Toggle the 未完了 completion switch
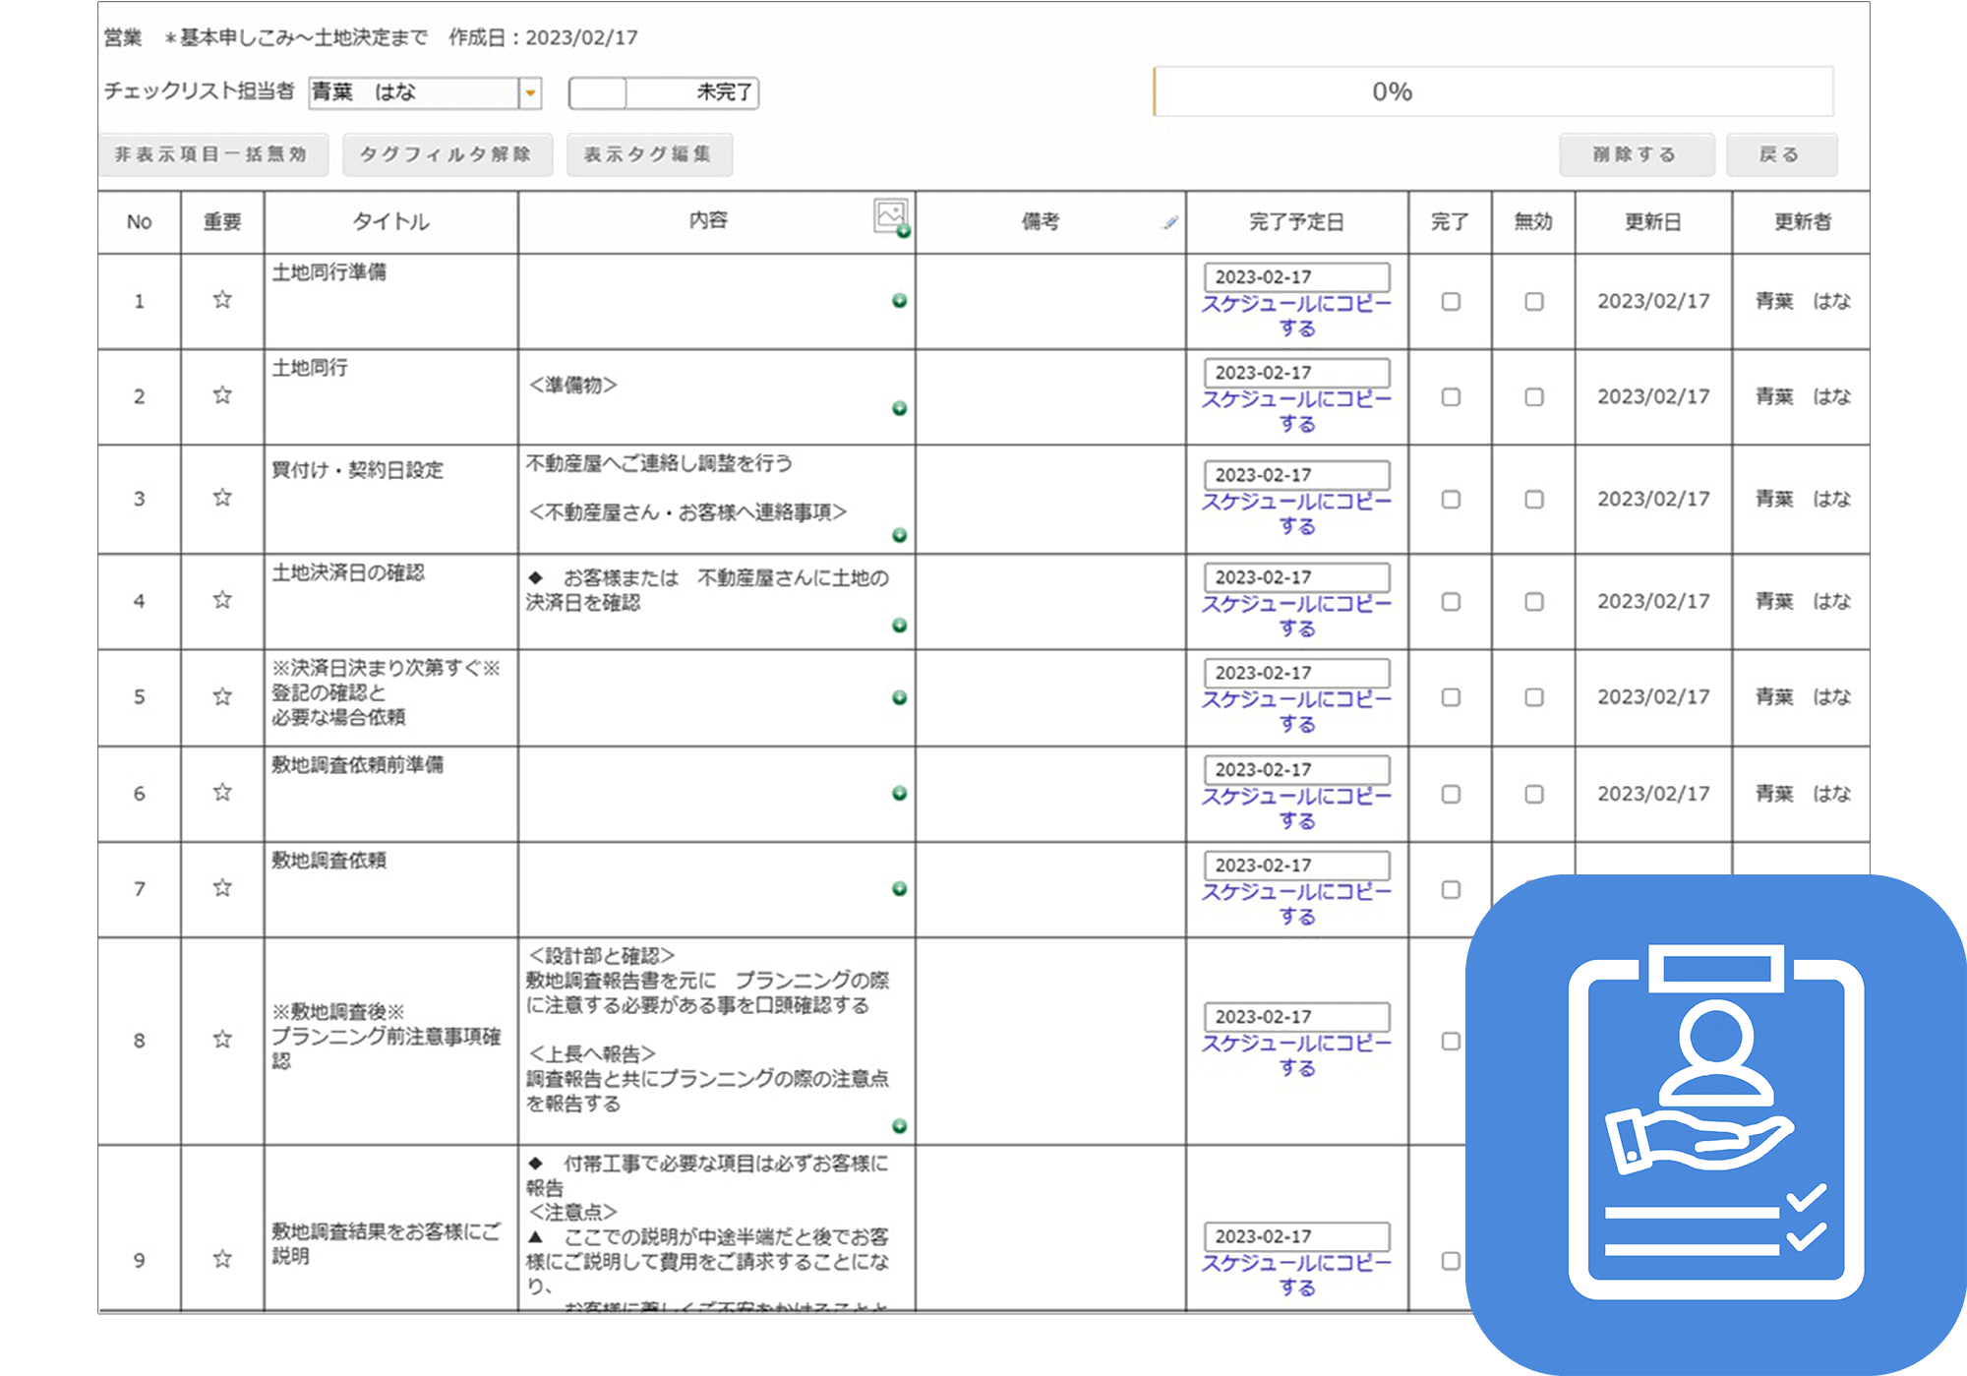The height and width of the screenshot is (1376, 1967). tap(664, 92)
